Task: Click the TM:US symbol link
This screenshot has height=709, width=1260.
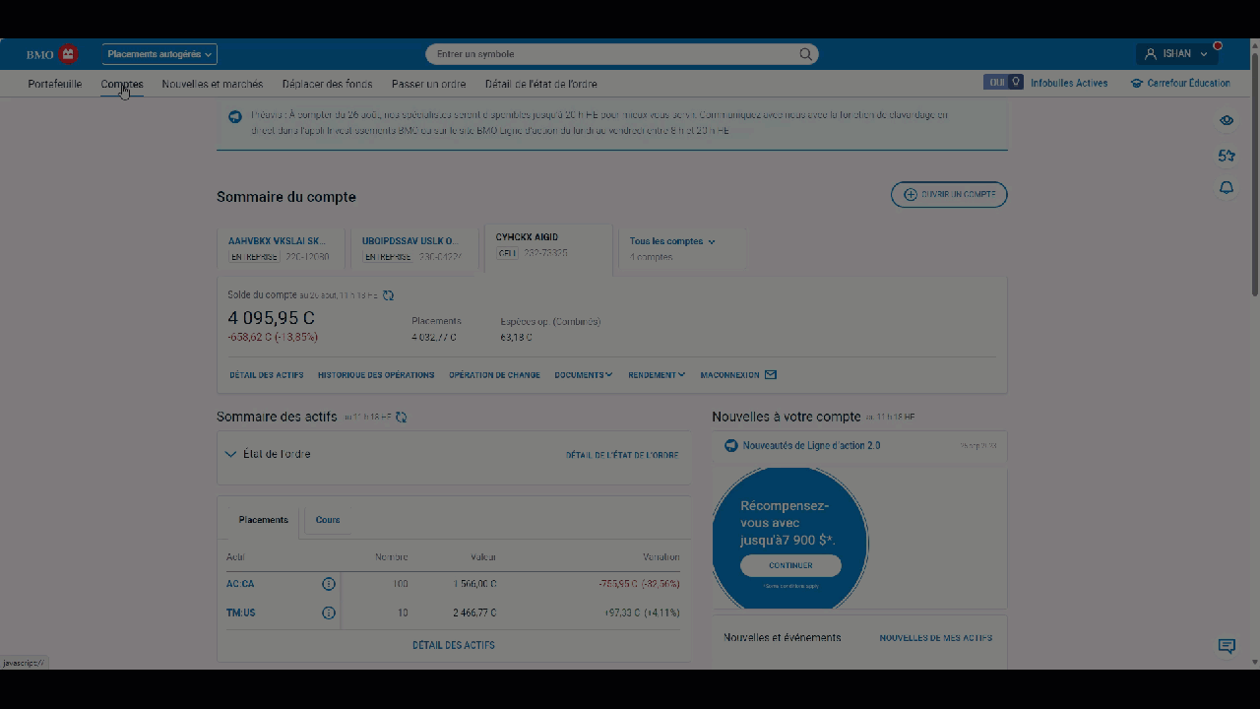Action: pyautogui.click(x=241, y=612)
